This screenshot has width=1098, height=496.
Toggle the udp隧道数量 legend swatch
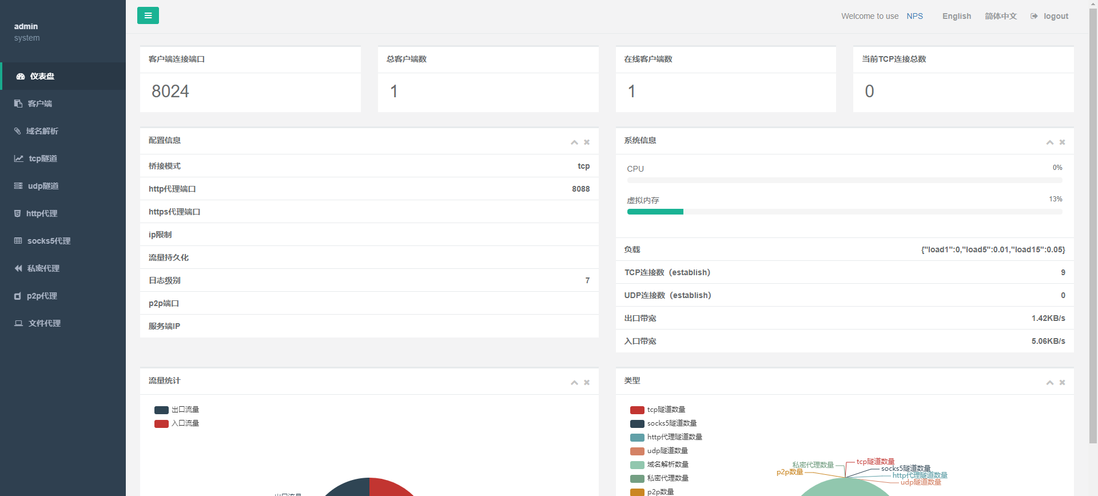pos(637,451)
